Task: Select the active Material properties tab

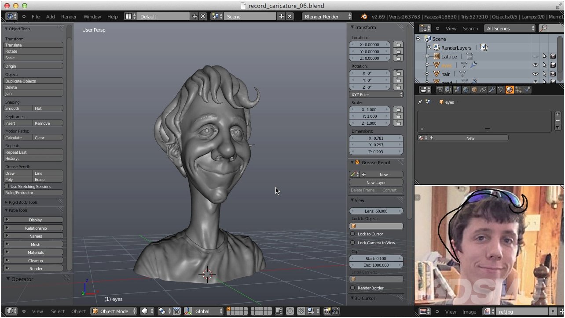Action: point(510,90)
